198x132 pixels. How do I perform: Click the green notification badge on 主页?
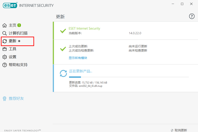click(19, 25)
